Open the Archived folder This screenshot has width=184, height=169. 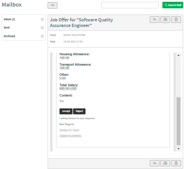point(9,36)
